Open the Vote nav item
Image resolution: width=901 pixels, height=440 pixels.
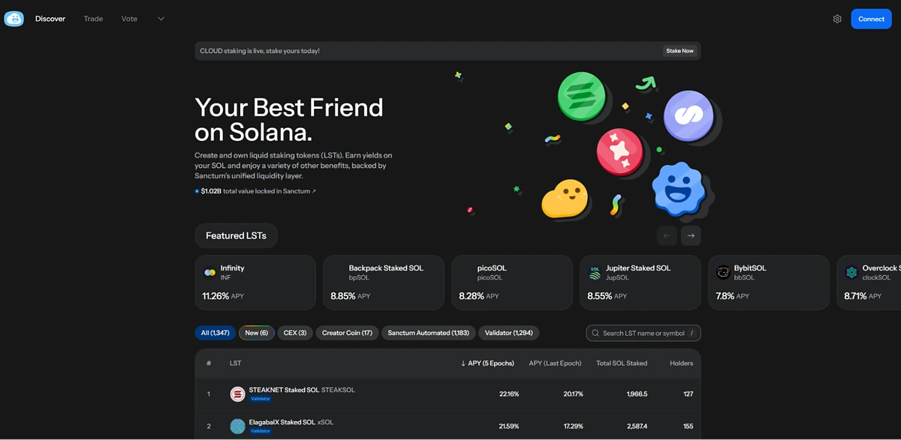[129, 19]
